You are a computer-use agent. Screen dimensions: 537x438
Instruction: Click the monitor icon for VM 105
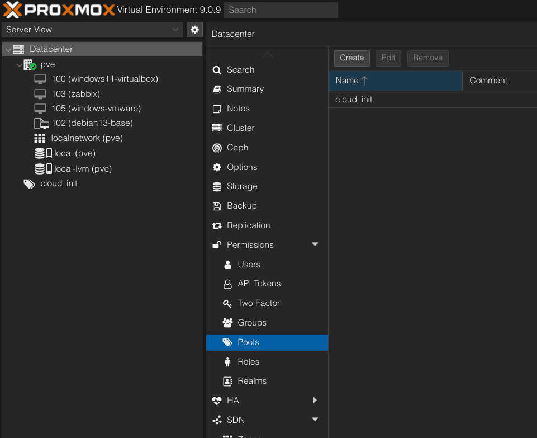coord(40,109)
